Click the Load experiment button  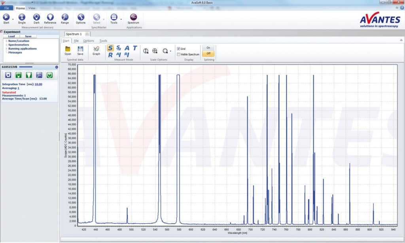tap(11, 36)
